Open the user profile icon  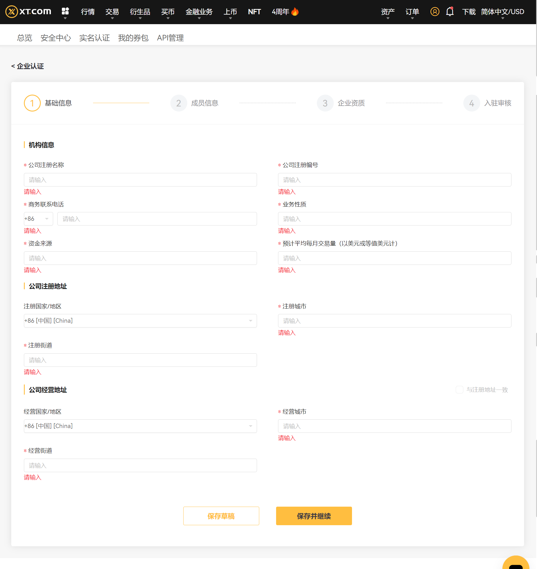434,12
